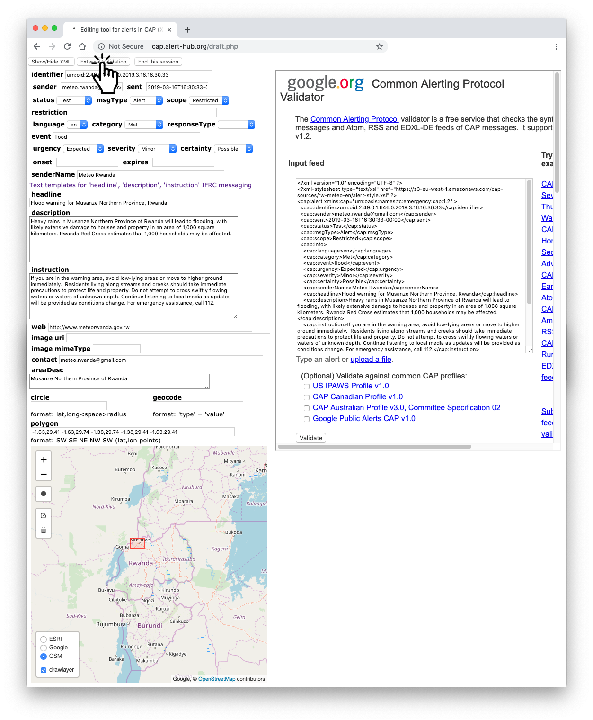
Task: Open a new browser tab
Action: (x=187, y=30)
